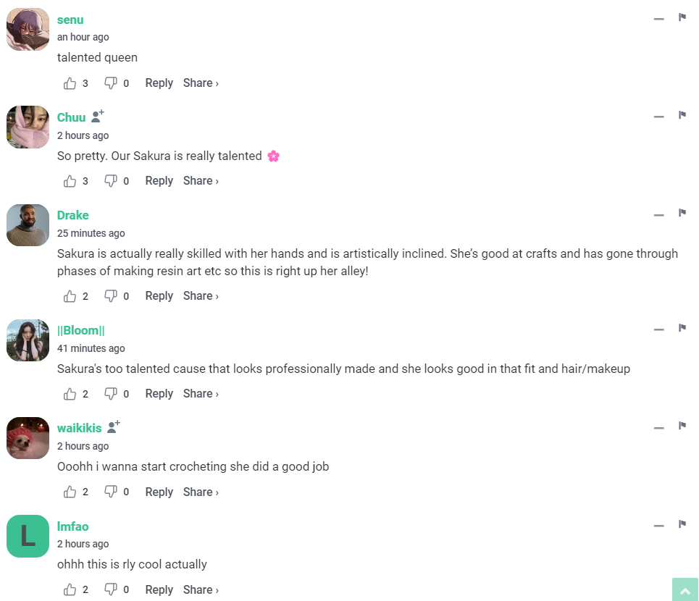Screen dimensions: 699x601
Task: Minimize lmfao's comment thread
Action: click(658, 525)
